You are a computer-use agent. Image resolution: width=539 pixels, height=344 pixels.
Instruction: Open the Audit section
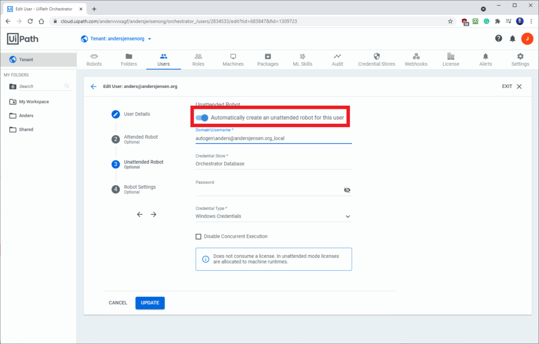click(x=337, y=60)
